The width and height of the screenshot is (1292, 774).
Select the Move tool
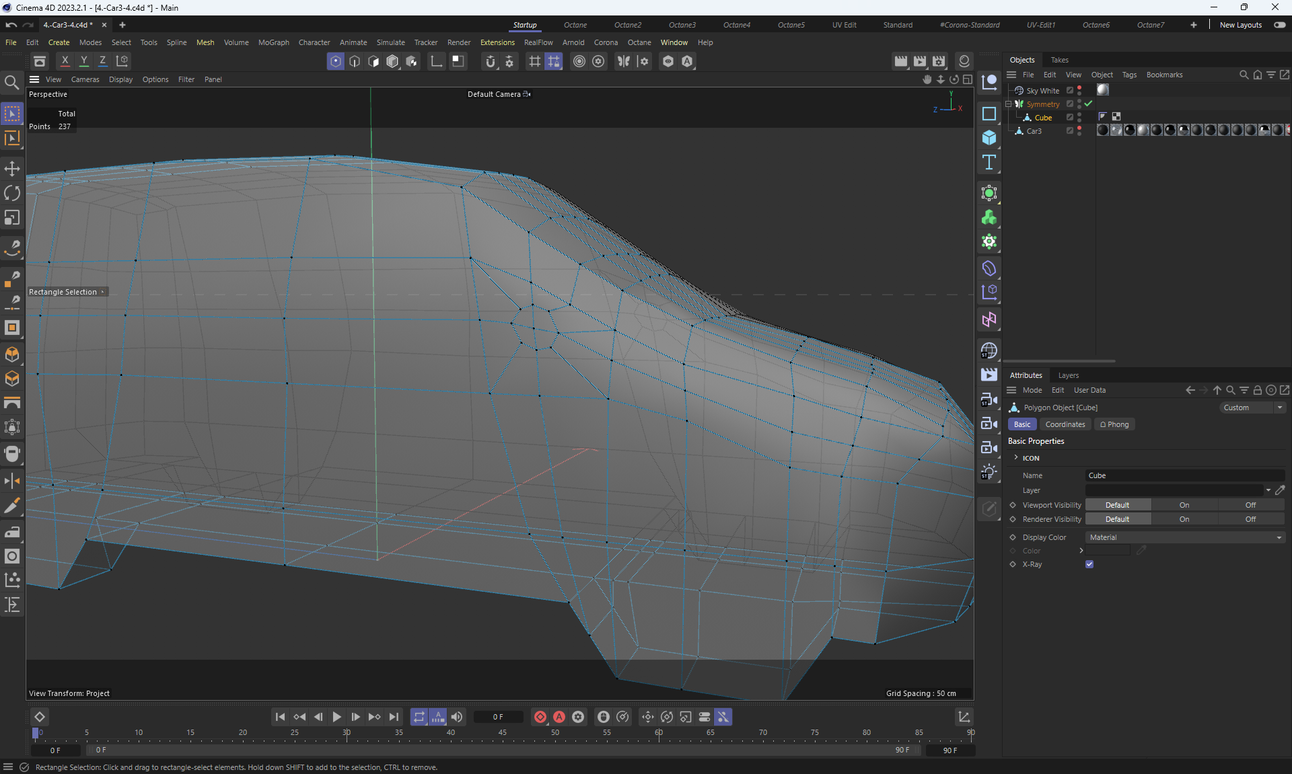pos(12,169)
